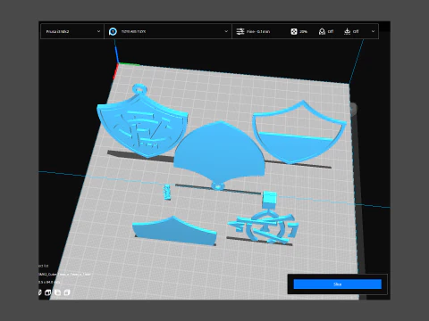Click the object file name in the list
The image size is (429, 321).
click(64, 274)
